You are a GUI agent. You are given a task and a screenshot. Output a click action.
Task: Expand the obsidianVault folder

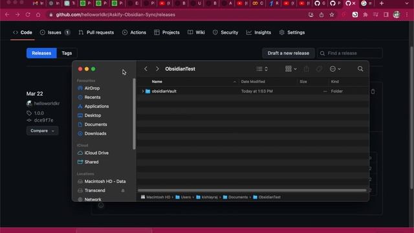coord(143,91)
